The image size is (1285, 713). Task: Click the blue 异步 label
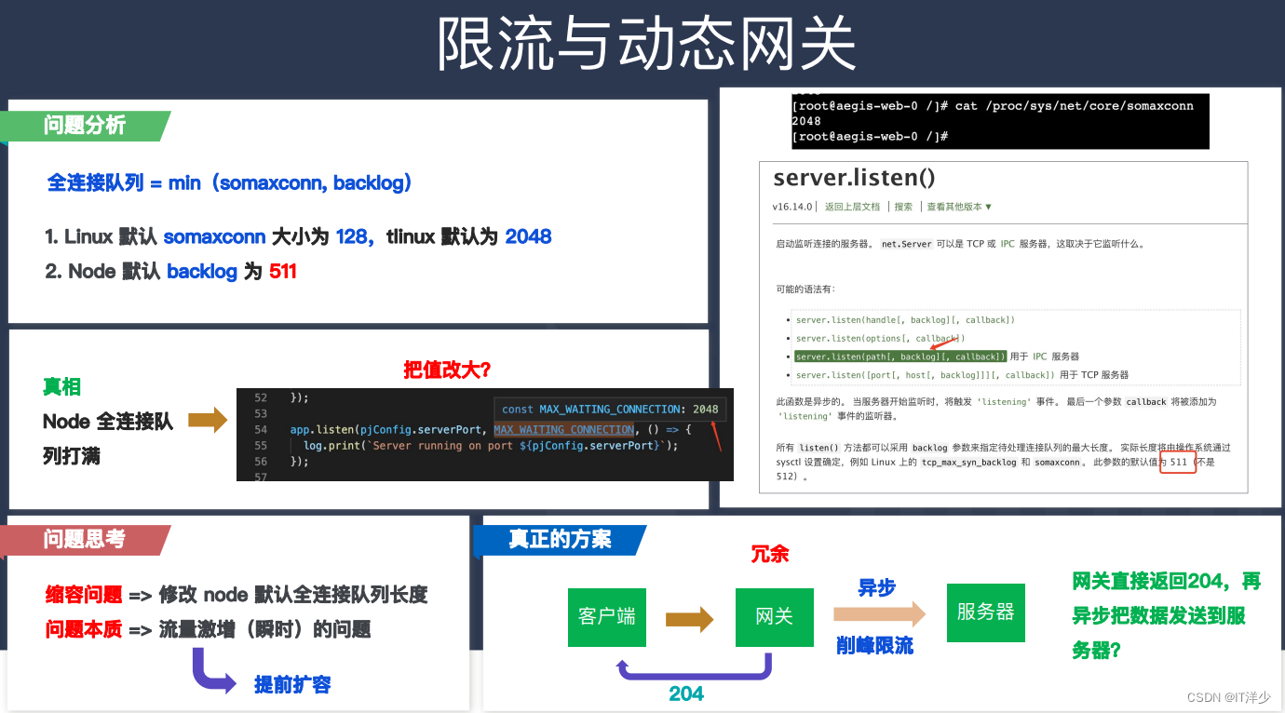click(876, 588)
